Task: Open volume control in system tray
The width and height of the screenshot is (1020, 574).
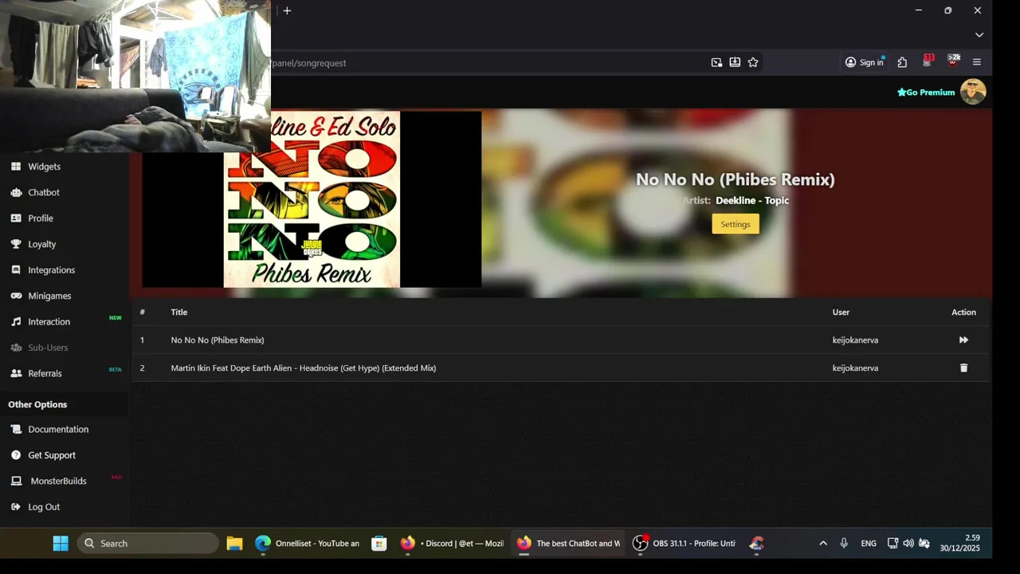Action: pyautogui.click(x=908, y=543)
